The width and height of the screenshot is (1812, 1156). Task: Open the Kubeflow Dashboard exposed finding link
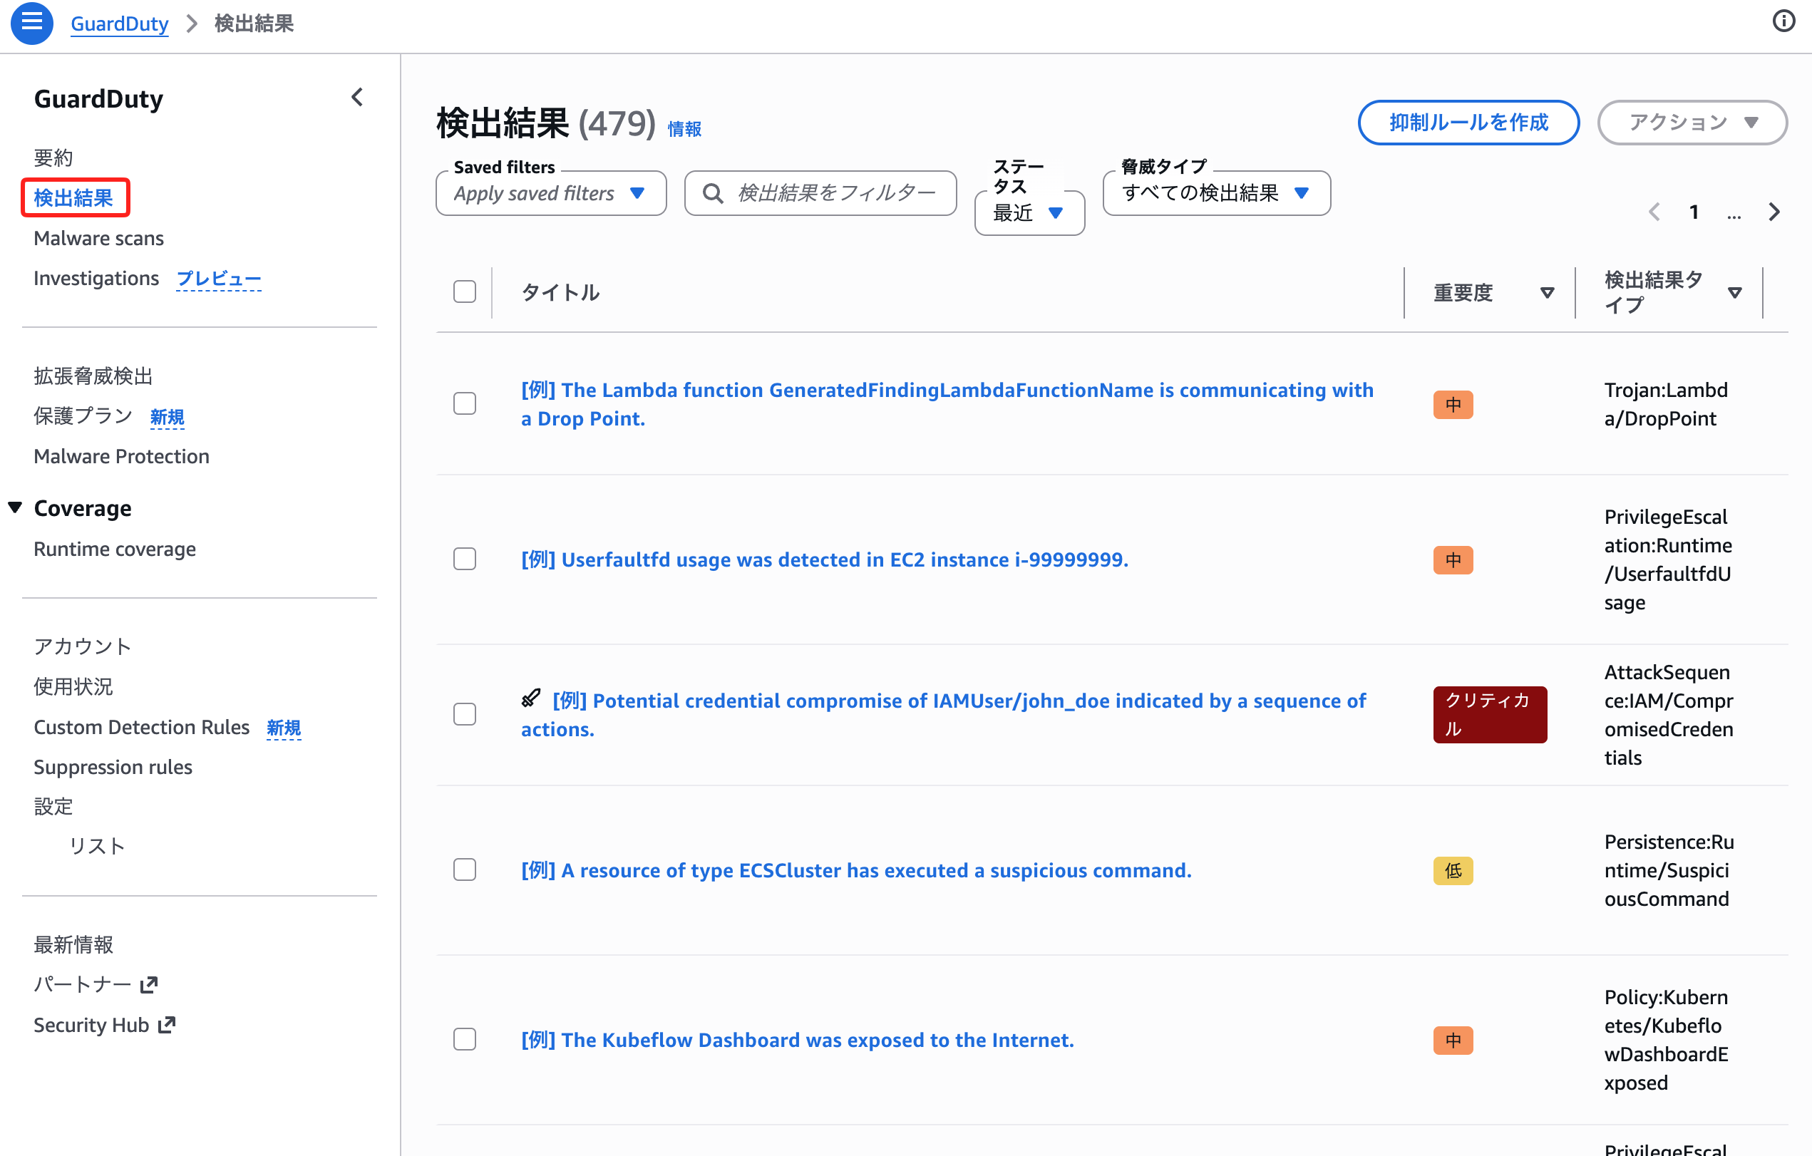tap(798, 1039)
